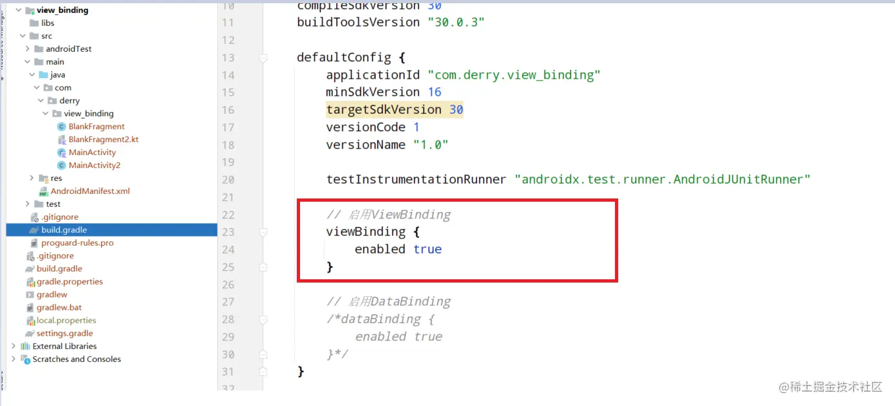Click the buildToolsVersion "30.0.3" line

pos(391,22)
